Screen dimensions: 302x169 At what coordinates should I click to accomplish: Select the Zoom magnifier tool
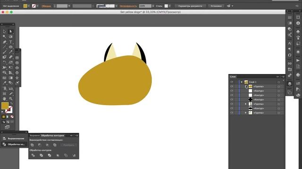pyautogui.click(x=10, y=99)
